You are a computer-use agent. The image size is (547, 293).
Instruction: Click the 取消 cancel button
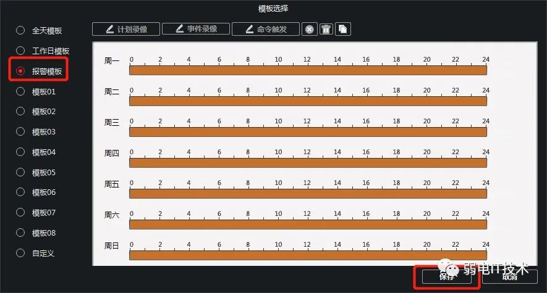tap(510, 277)
